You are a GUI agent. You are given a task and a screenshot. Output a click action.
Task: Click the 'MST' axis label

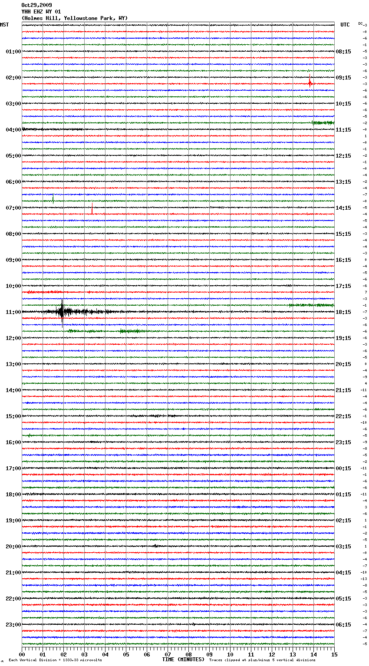pos(4,25)
